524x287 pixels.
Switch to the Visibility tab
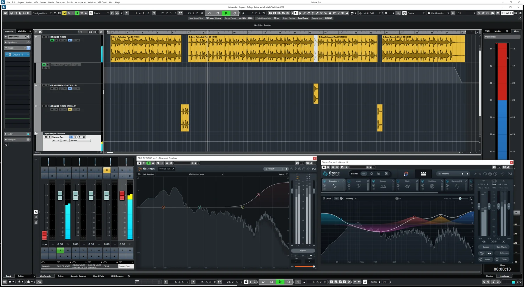click(x=22, y=31)
